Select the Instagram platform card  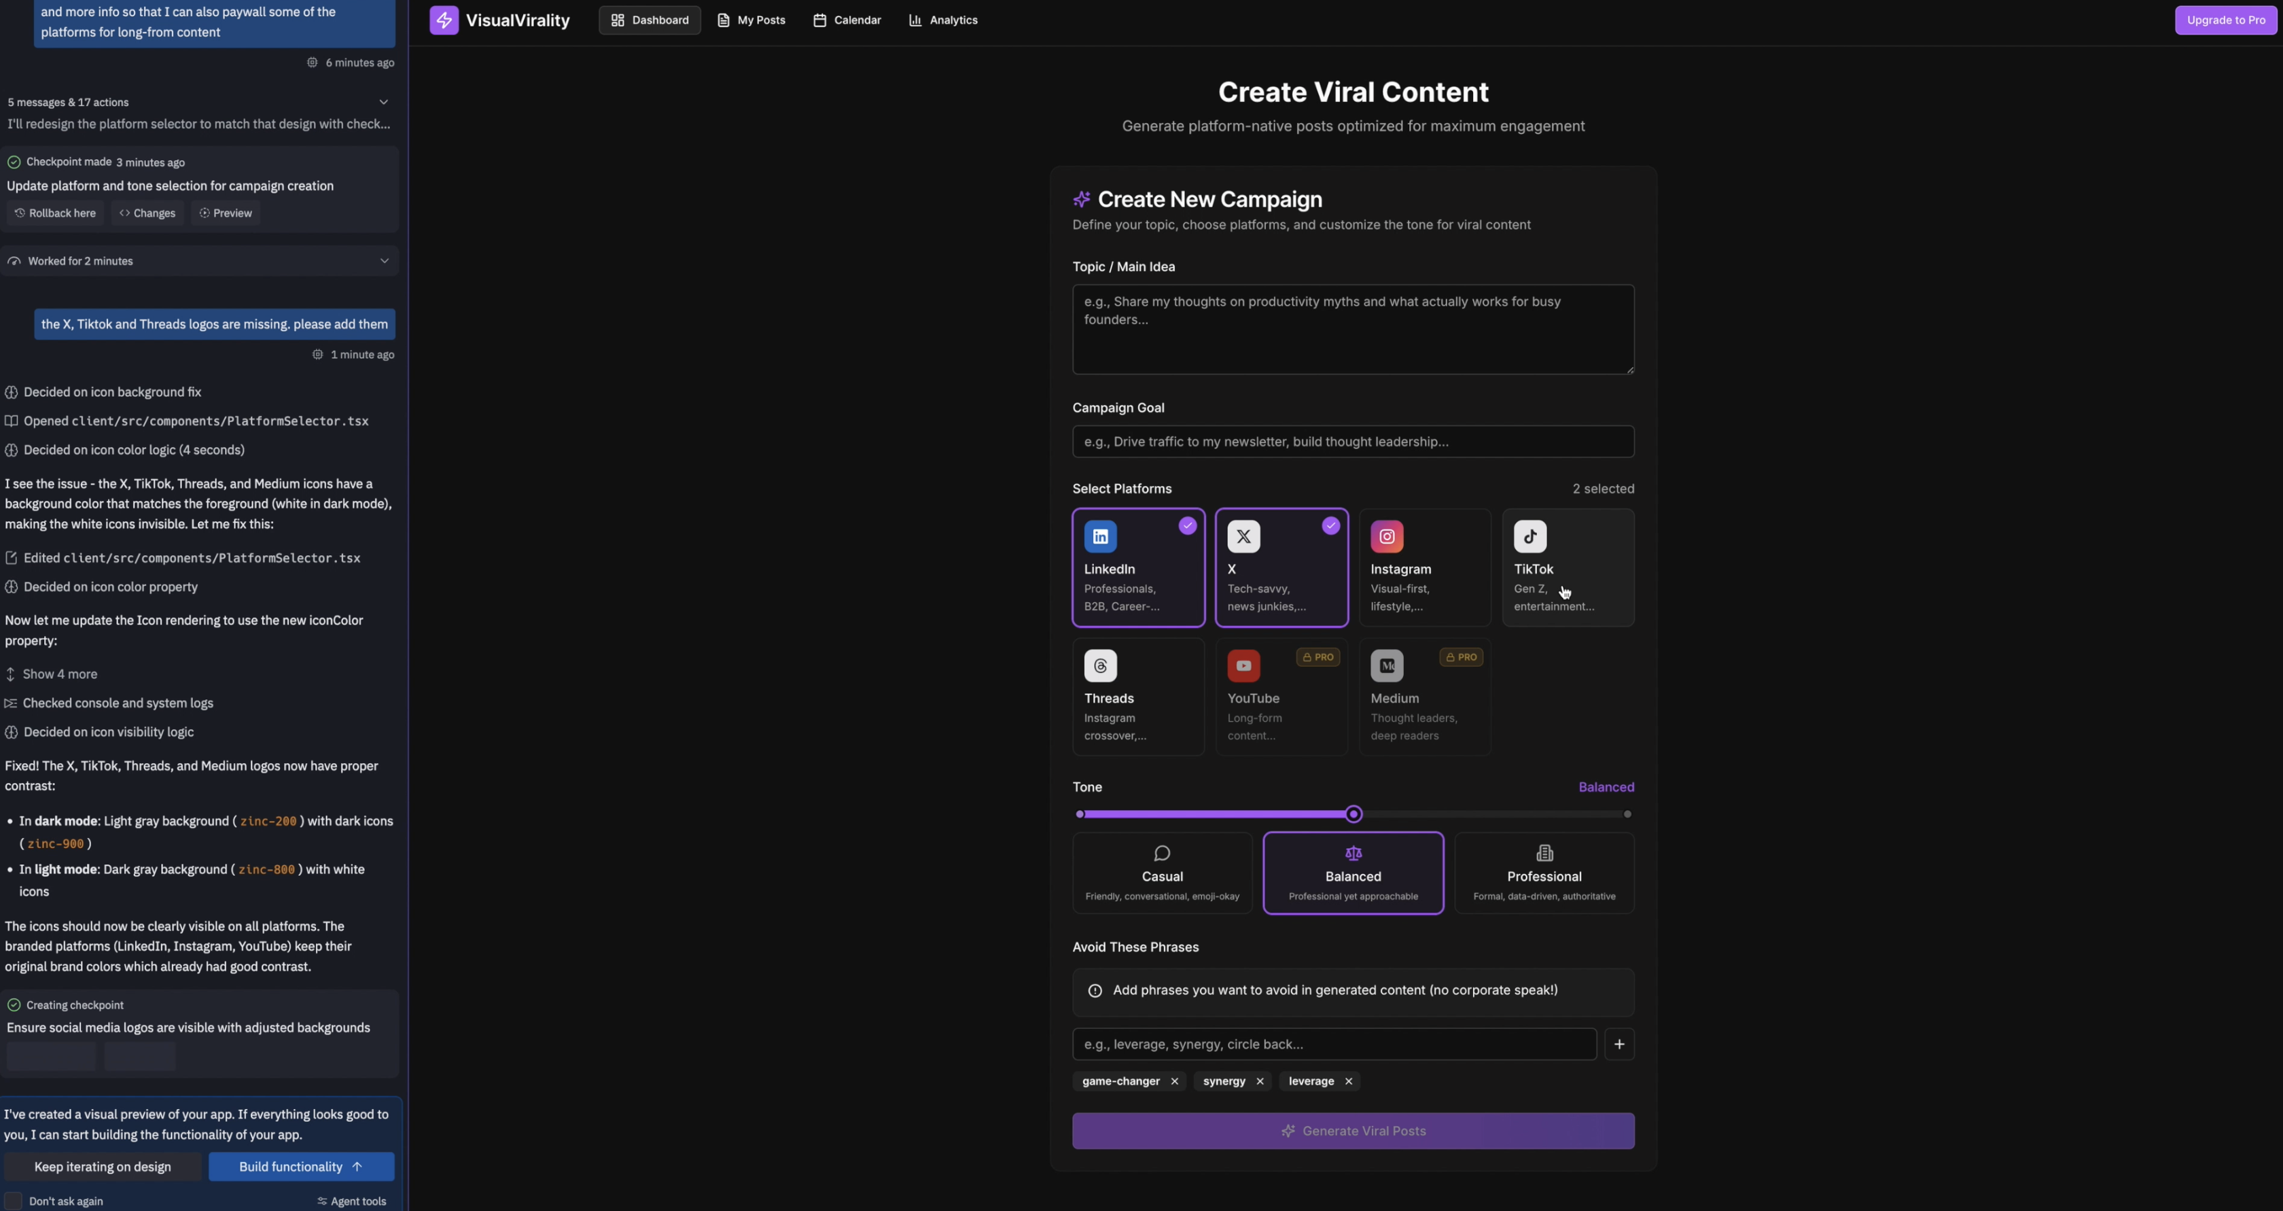(1424, 567)
